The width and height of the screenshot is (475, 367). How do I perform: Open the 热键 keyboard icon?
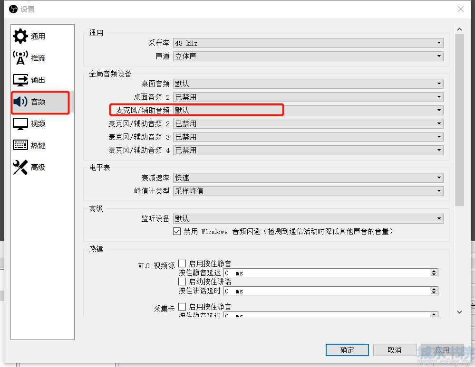[20, 145]
